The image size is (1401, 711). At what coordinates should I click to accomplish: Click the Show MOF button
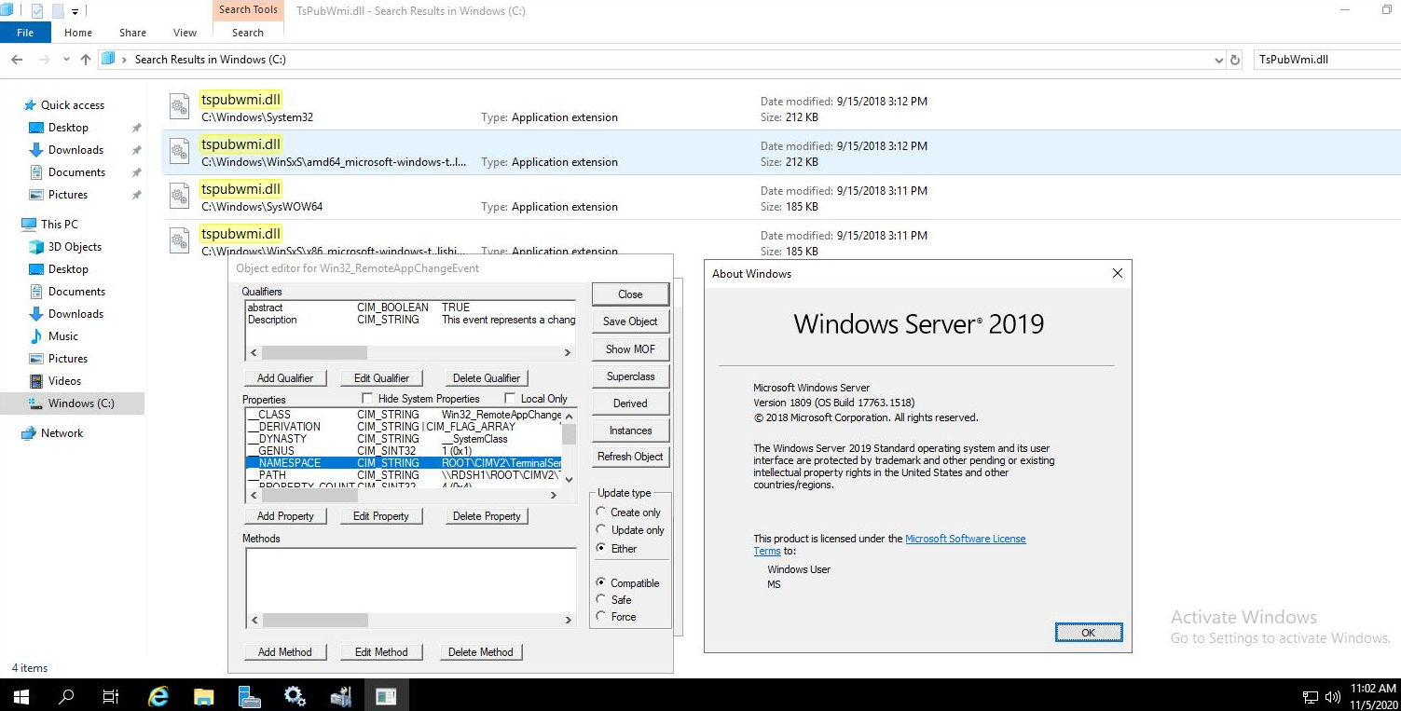pyautogui.click(x=630, y=349)
